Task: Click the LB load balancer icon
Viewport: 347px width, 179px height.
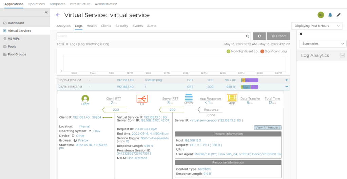Action: click(x=142, y=99)
